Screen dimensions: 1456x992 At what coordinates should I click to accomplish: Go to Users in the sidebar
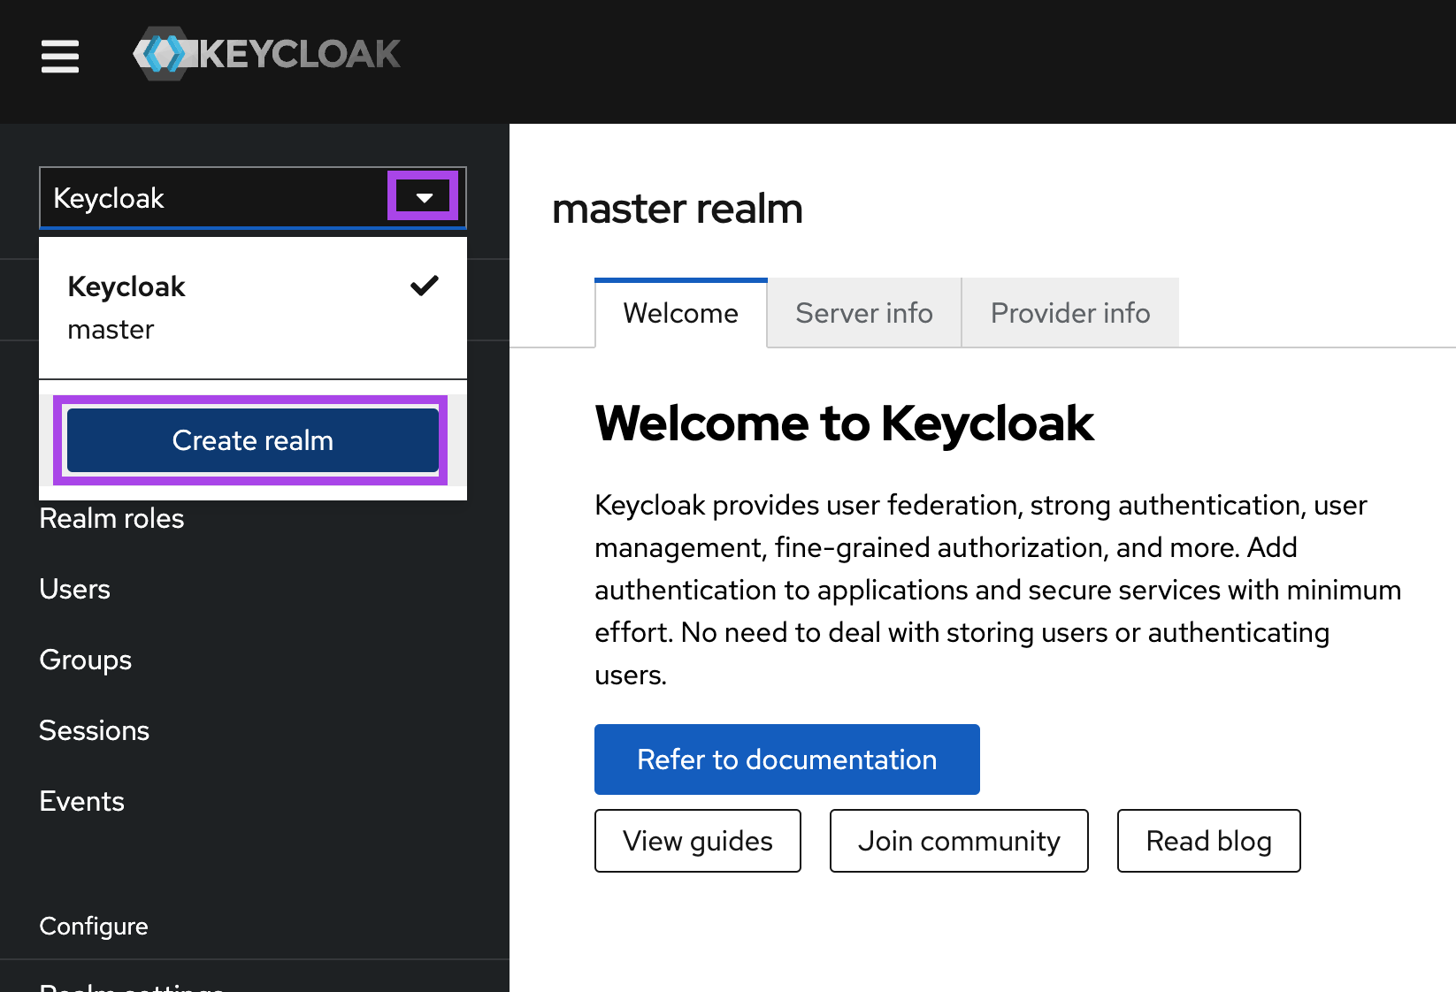coord(75,589)
